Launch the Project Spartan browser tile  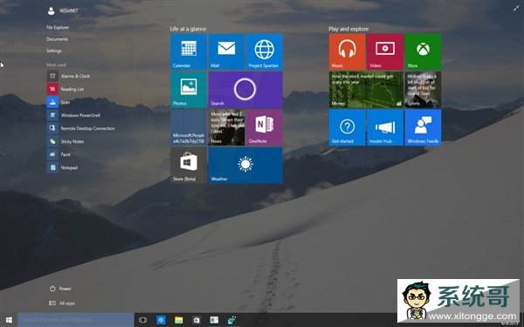pos(265,51)
